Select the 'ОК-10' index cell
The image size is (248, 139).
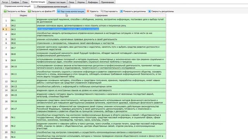tap(23, 66)
